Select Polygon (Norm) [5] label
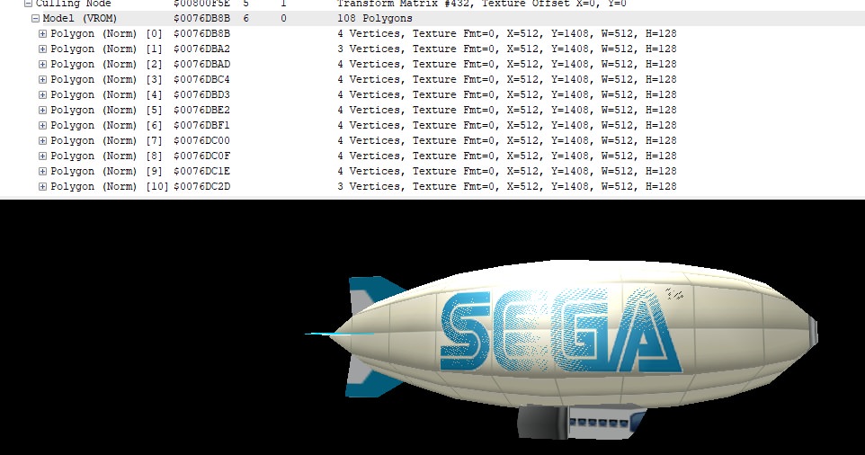The height and width of the screenshot is (455, 865). pos(106,111)
